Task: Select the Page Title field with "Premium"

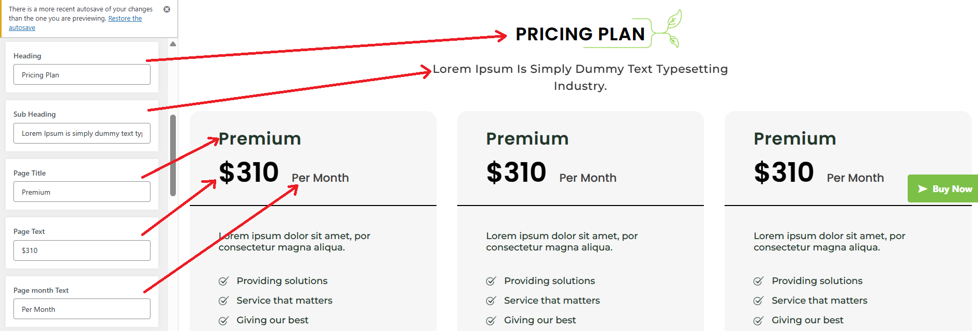Action: pyautogui.click(x=82, y=192)
